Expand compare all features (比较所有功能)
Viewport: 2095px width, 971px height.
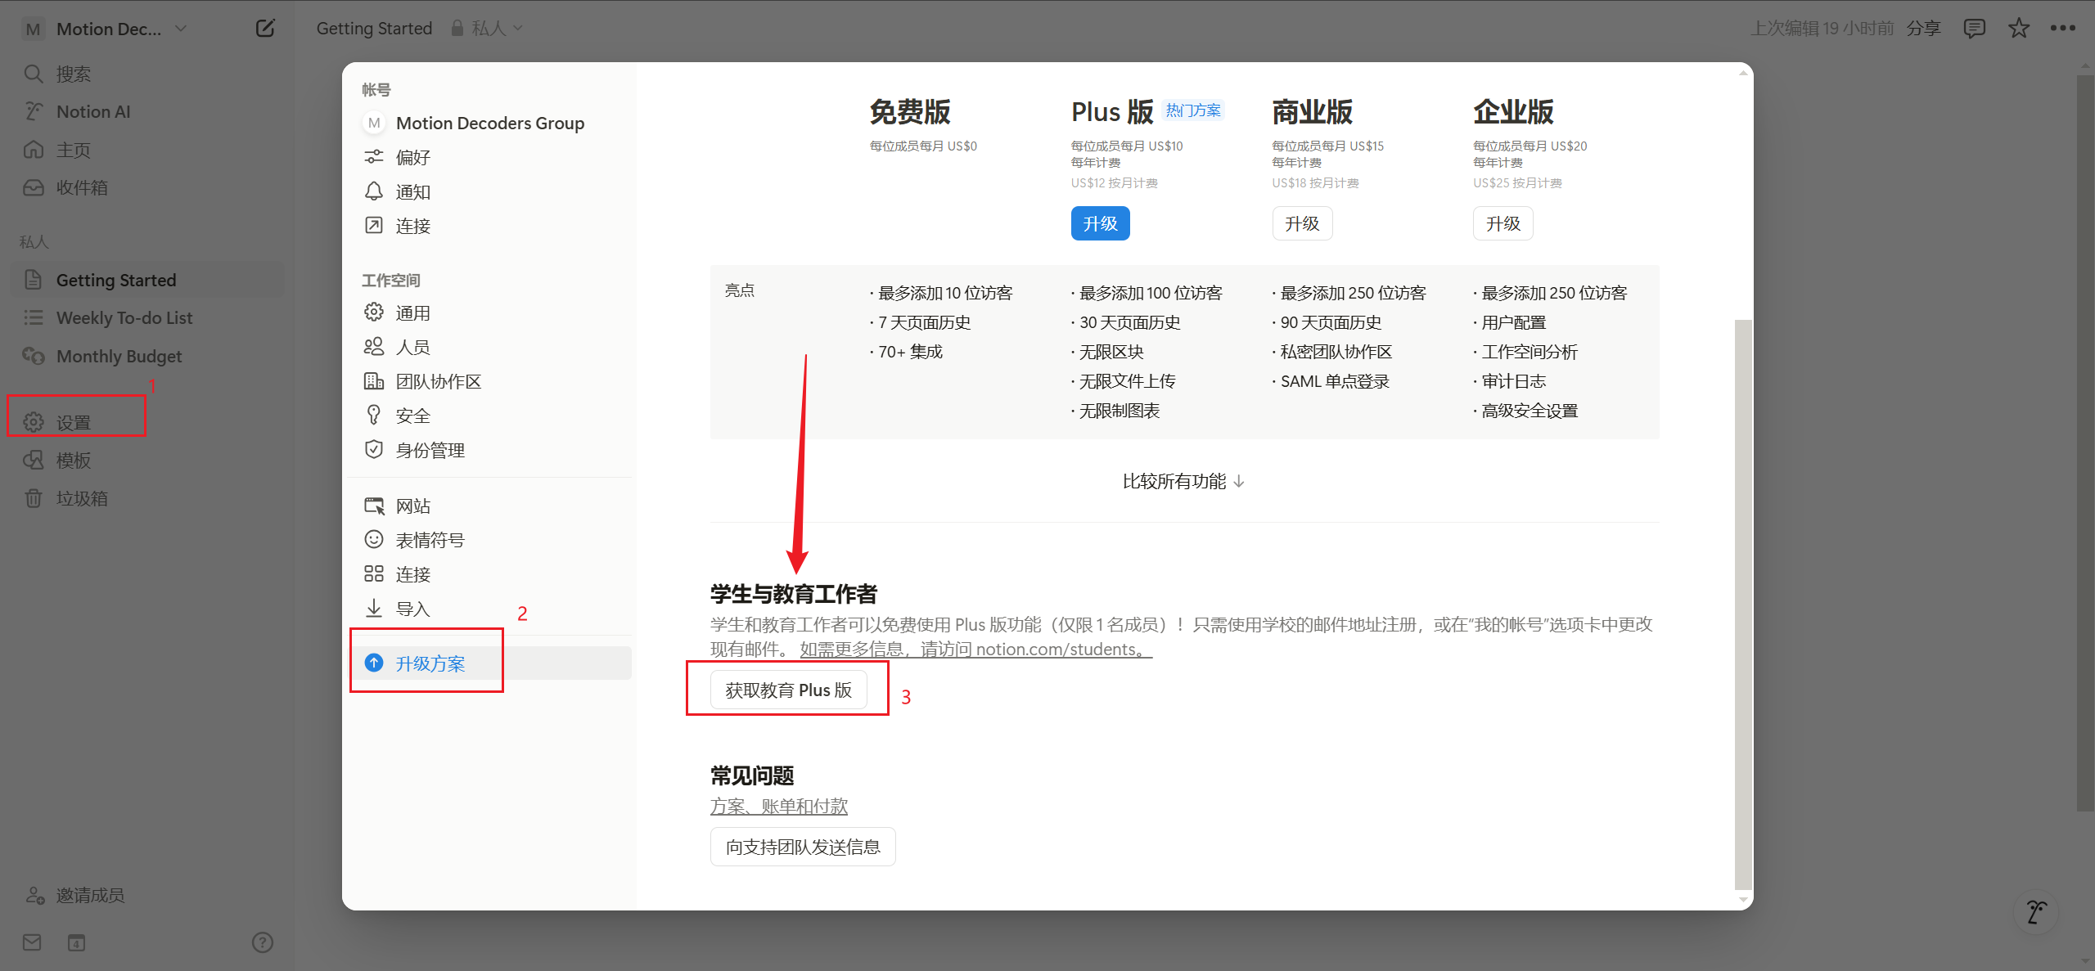coord(1184,481)
